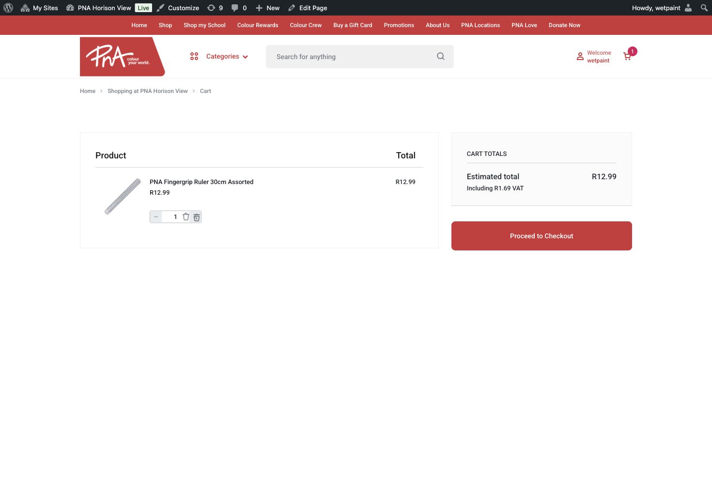Decrease ruler quantity with minus button
Image resolution: width=712 pixels, height=496 pixels.
tap(156, 217)
